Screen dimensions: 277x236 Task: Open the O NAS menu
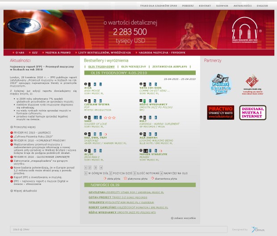(x=20, y=52)
